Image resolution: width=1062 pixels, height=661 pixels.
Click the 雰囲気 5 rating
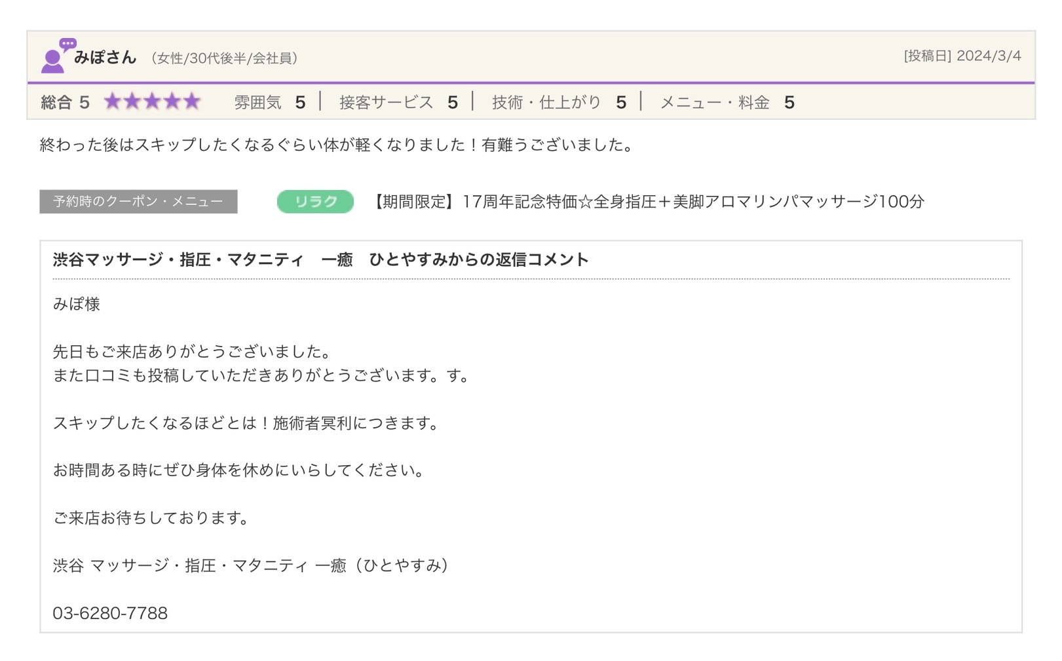[270, 102]
